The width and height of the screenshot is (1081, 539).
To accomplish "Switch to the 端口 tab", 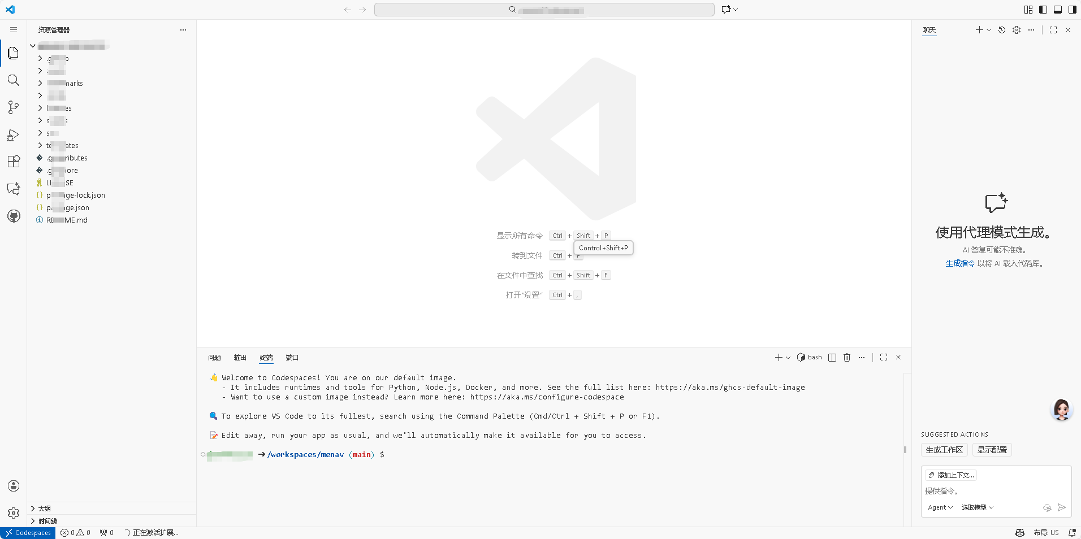I will [292, 358].
